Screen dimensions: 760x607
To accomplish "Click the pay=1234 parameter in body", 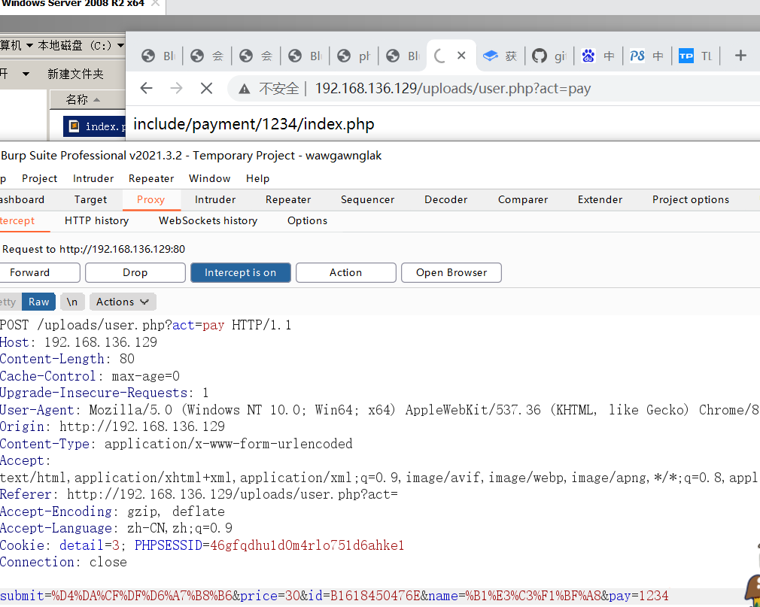I will (x=639, y=596).
